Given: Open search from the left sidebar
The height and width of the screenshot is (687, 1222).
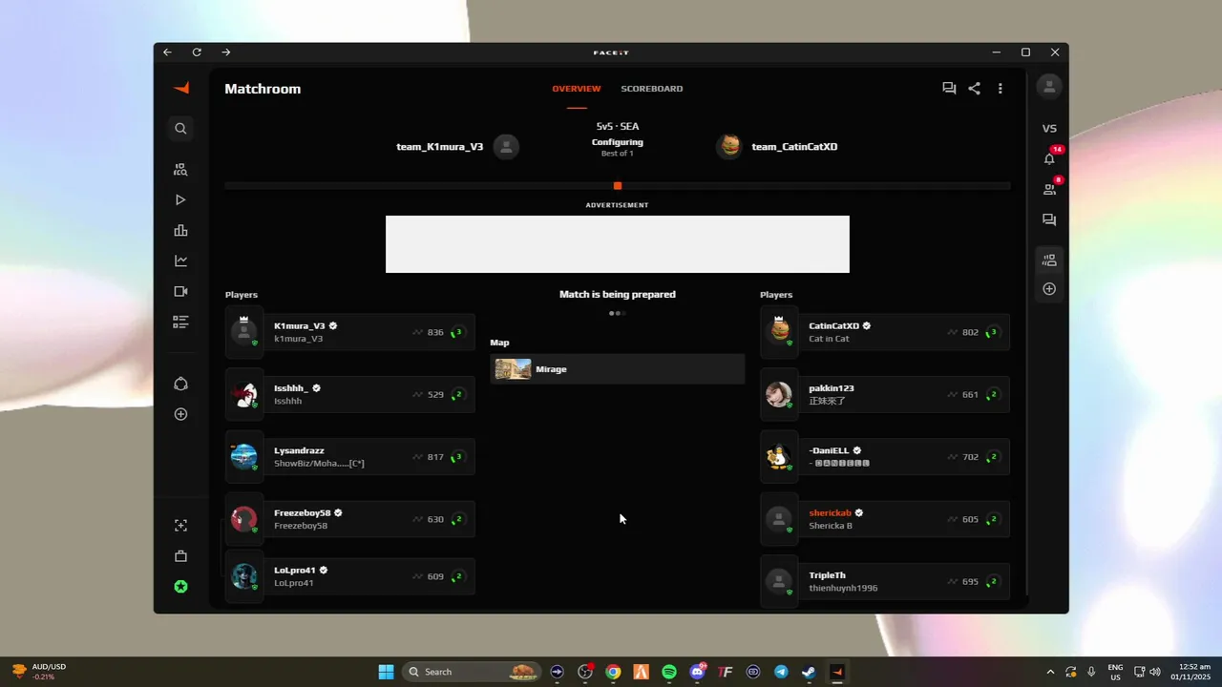Looking at the screenshot, I should click(180, 128).
